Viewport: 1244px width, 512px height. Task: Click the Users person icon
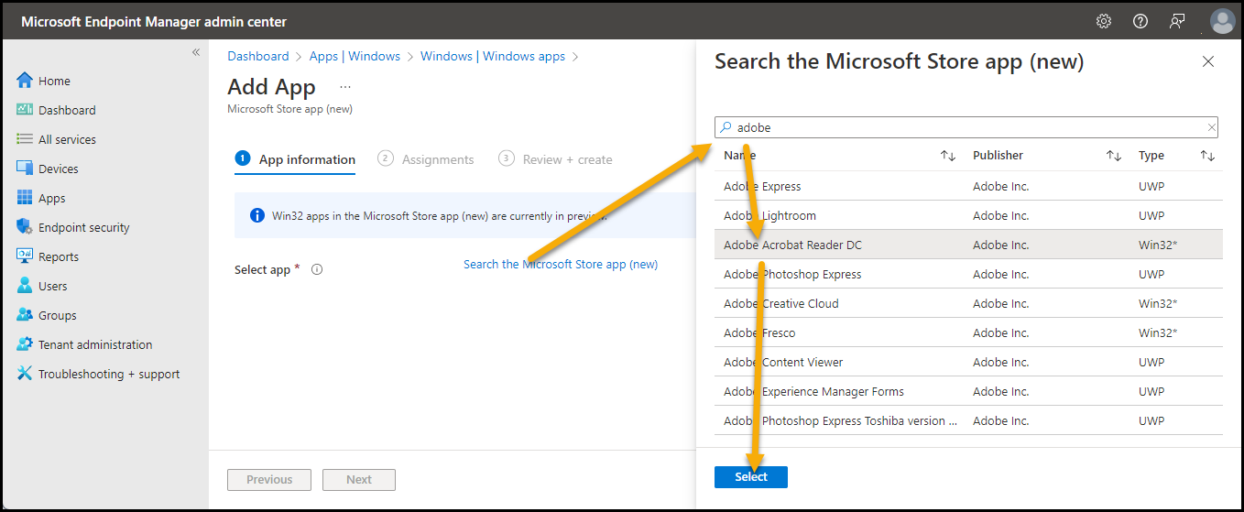point(25,285)
